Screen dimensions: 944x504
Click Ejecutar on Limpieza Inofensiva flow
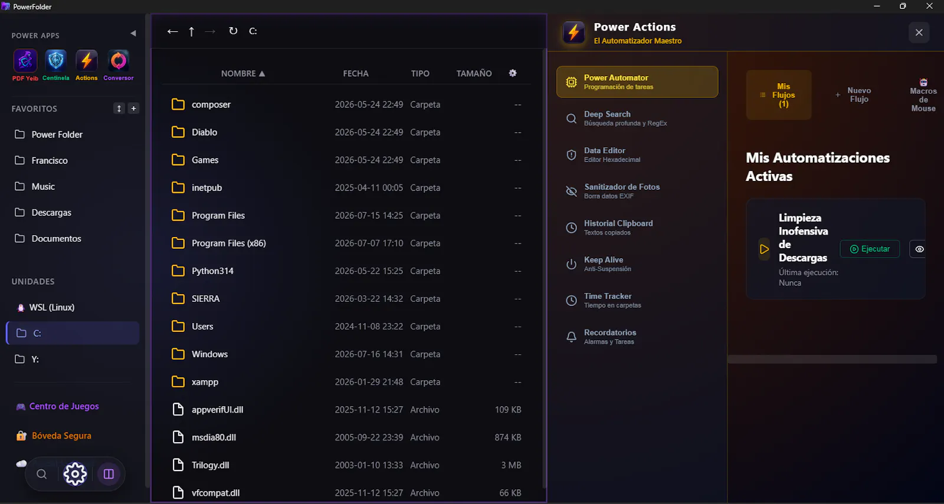pos(870,249)
